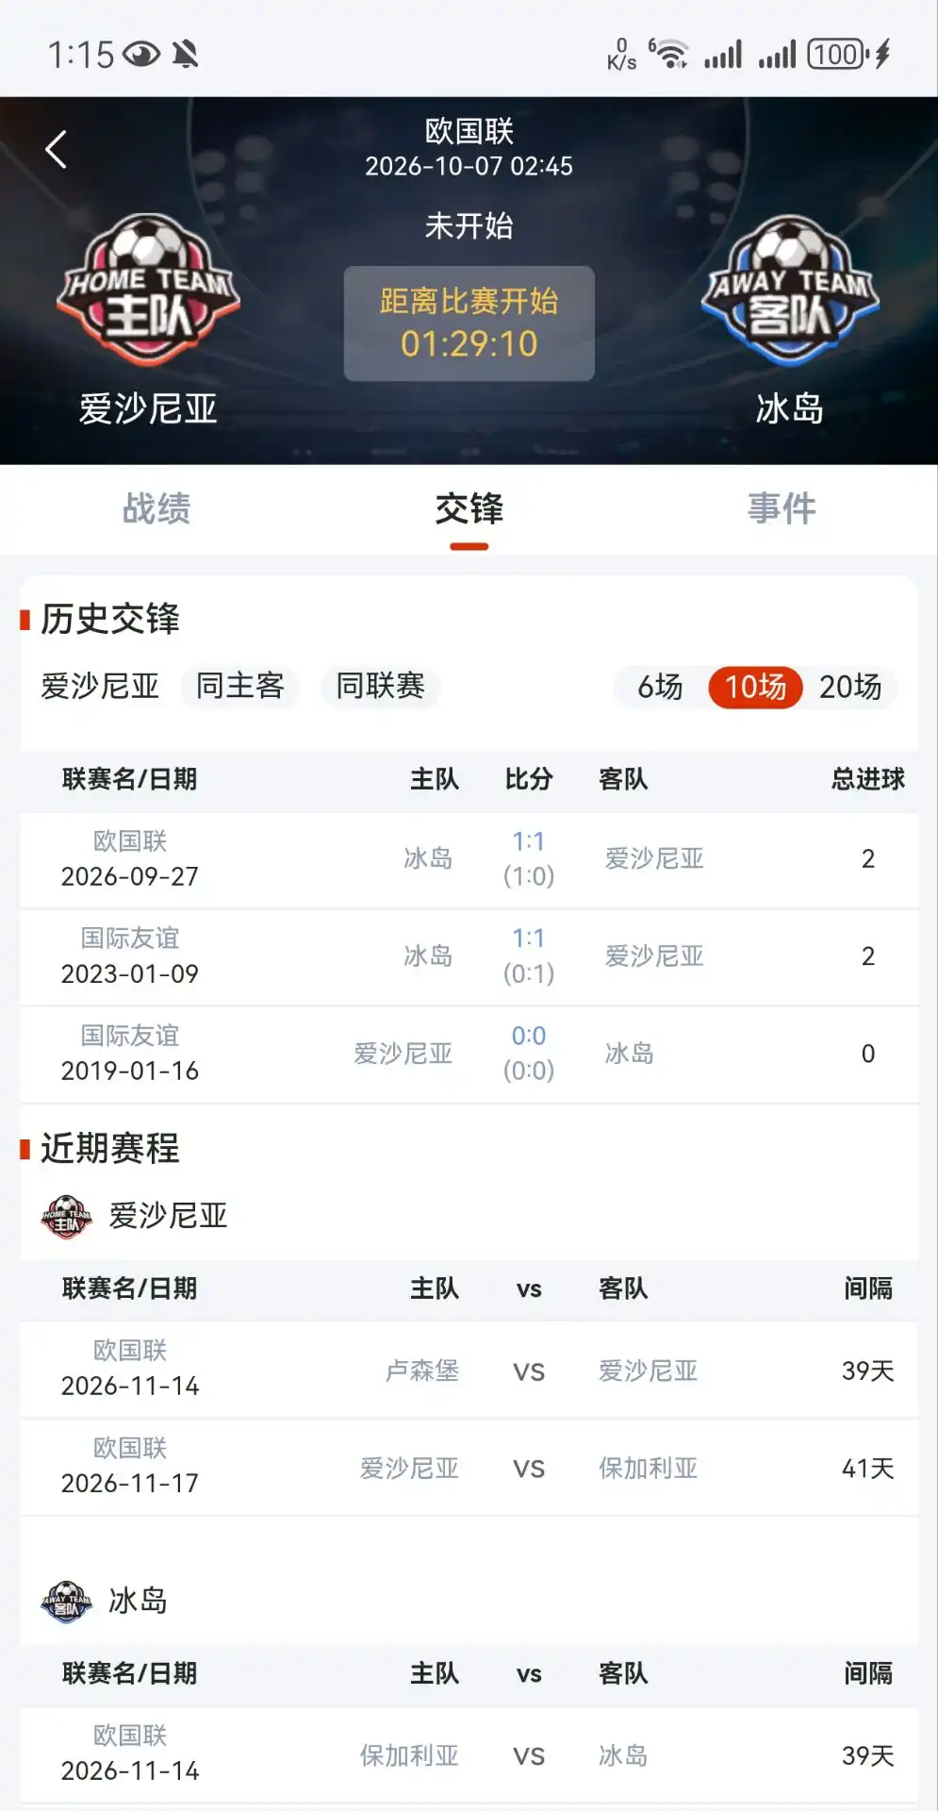Open the Home Team badge logo

click(148, 291)
